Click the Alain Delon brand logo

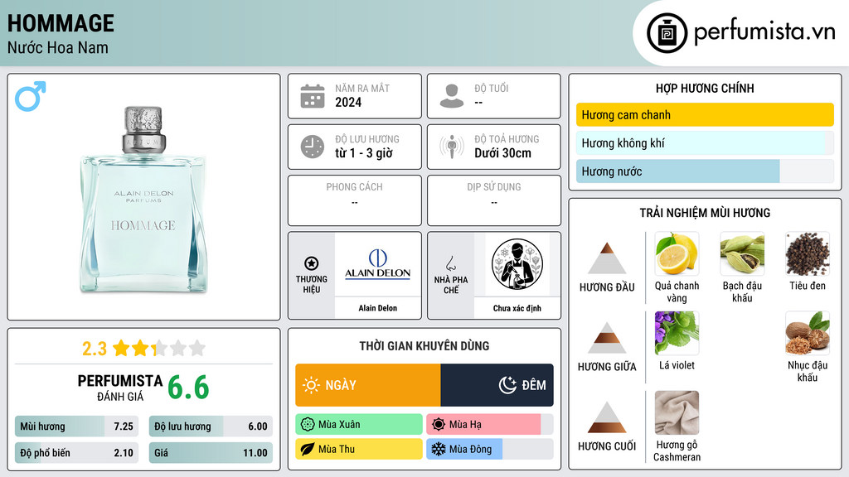click(x=378, y=265)
